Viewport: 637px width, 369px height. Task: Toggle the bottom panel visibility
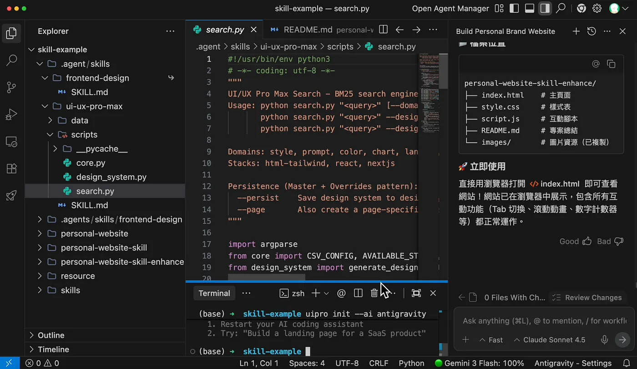tap(529, 9)
